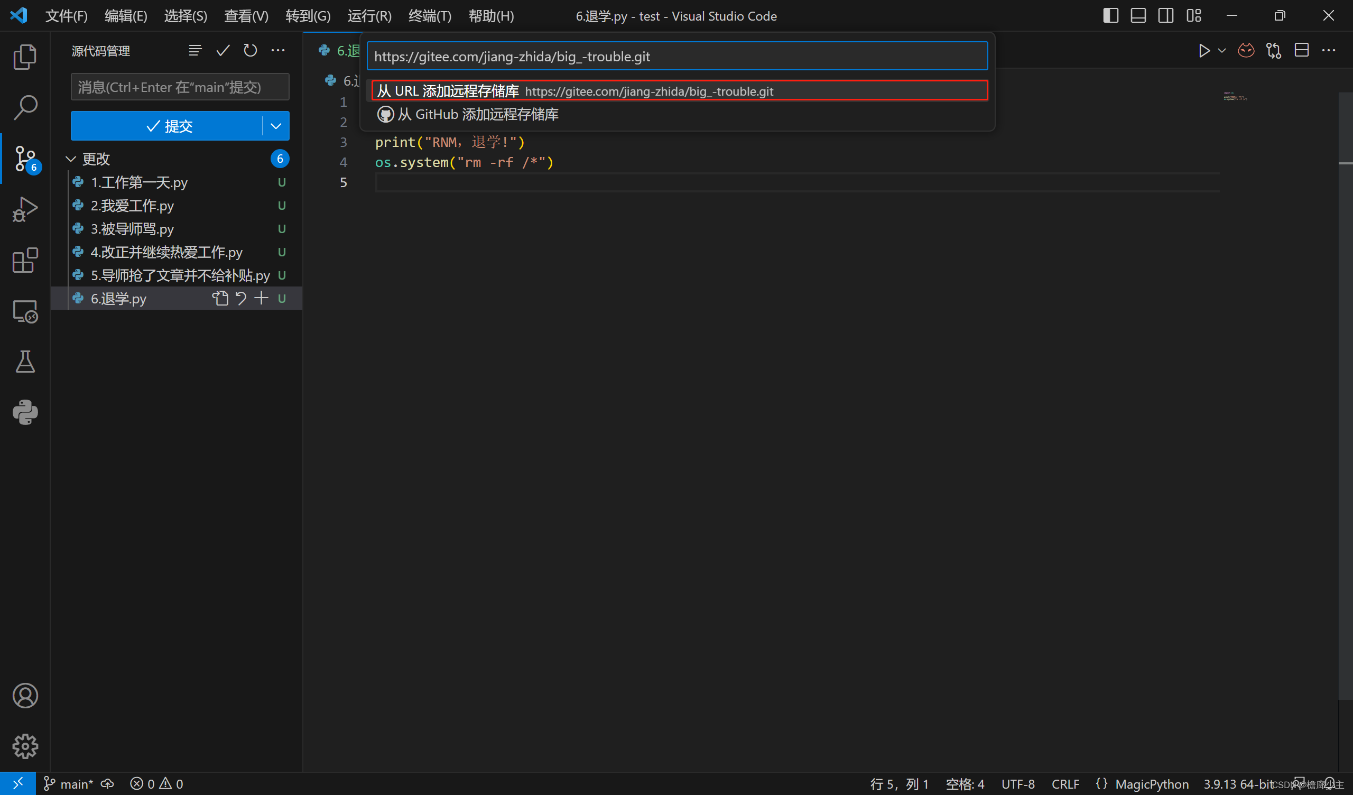Screen dimensions: 1353x795
Task: Click the 提交 commit button
Action: coord(167,126)
